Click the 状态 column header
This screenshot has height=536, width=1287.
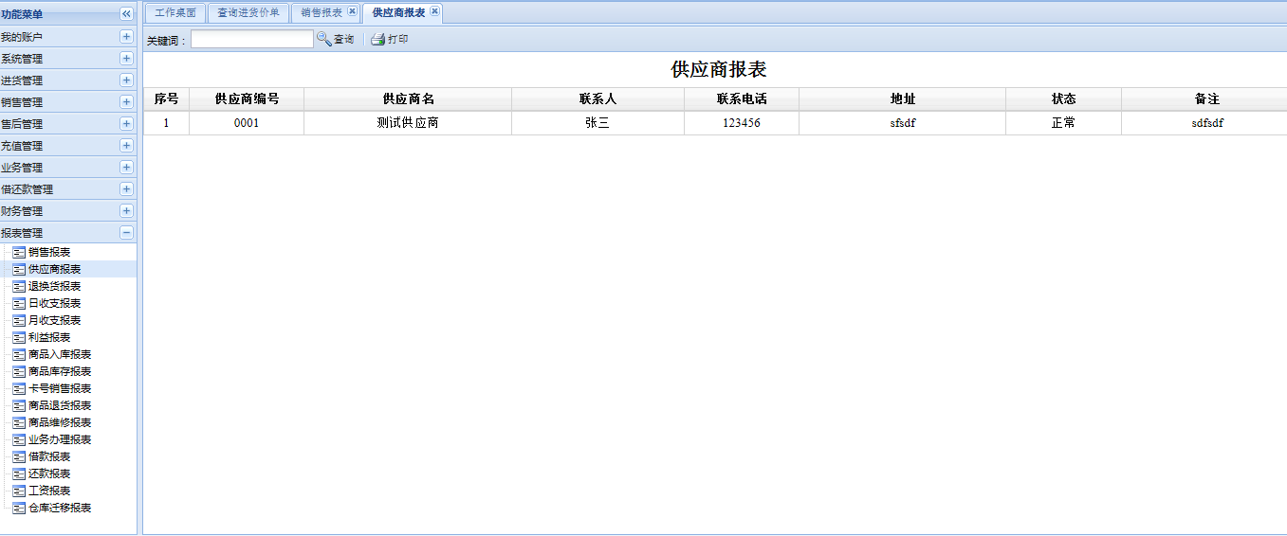point(1063,99)
